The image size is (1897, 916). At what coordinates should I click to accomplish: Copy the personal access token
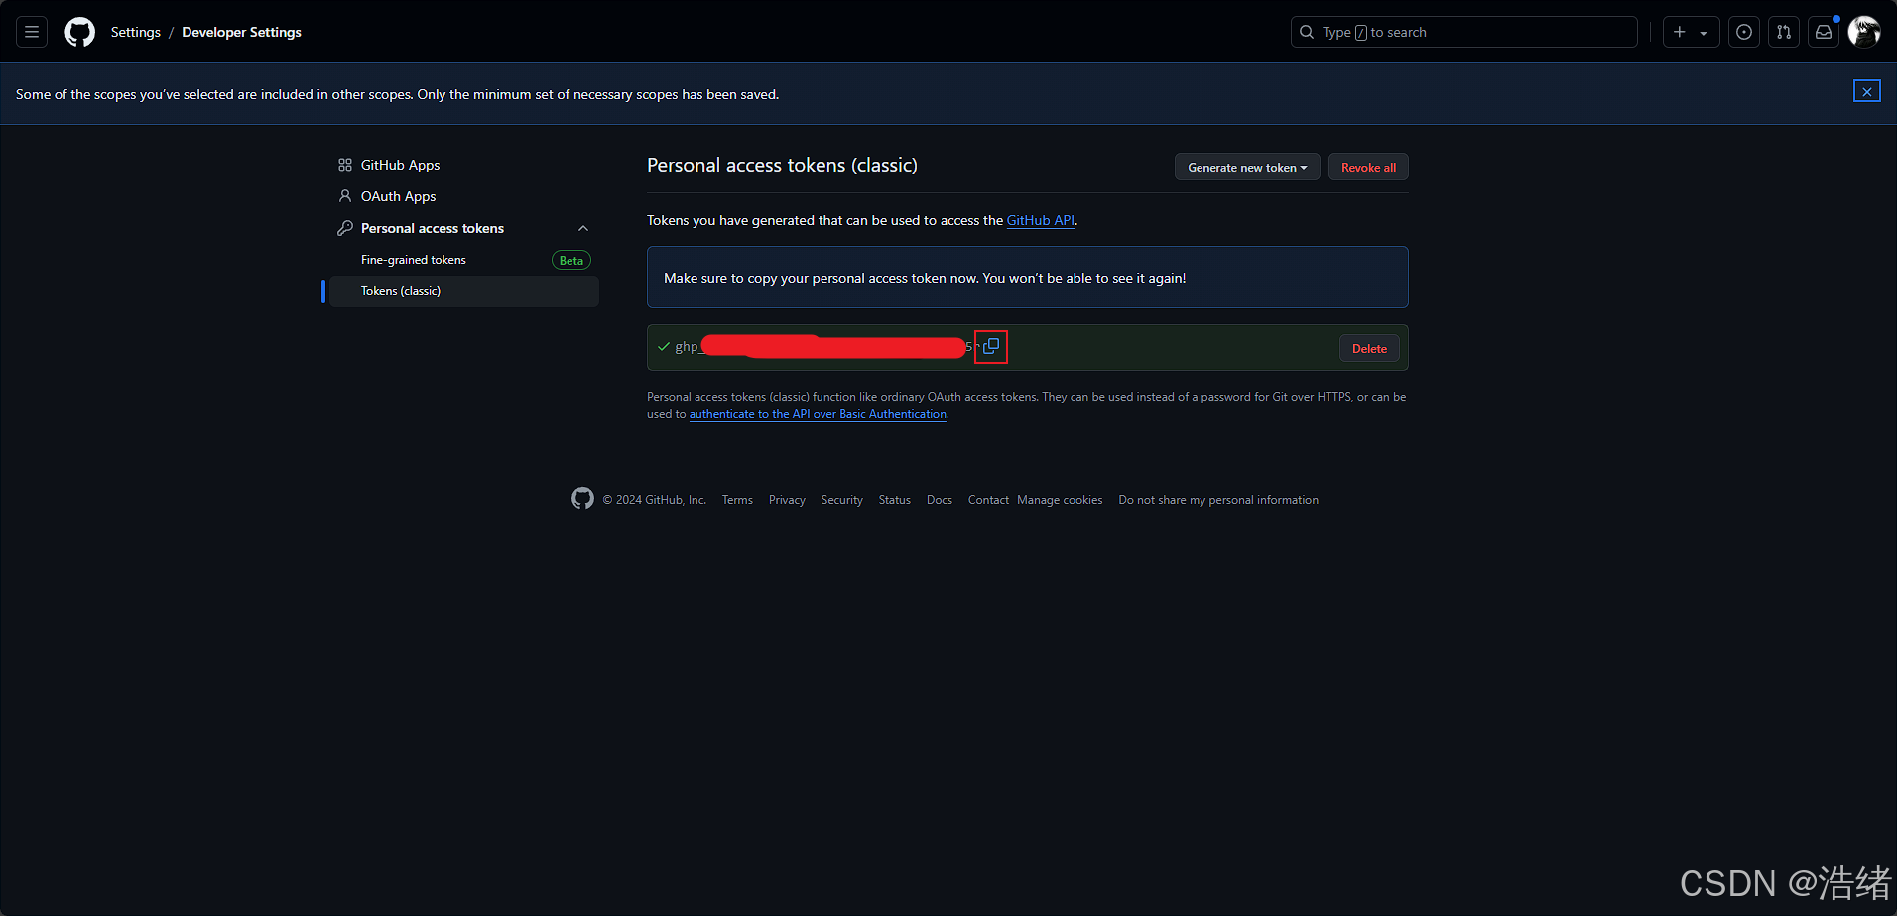coord(991,347)
